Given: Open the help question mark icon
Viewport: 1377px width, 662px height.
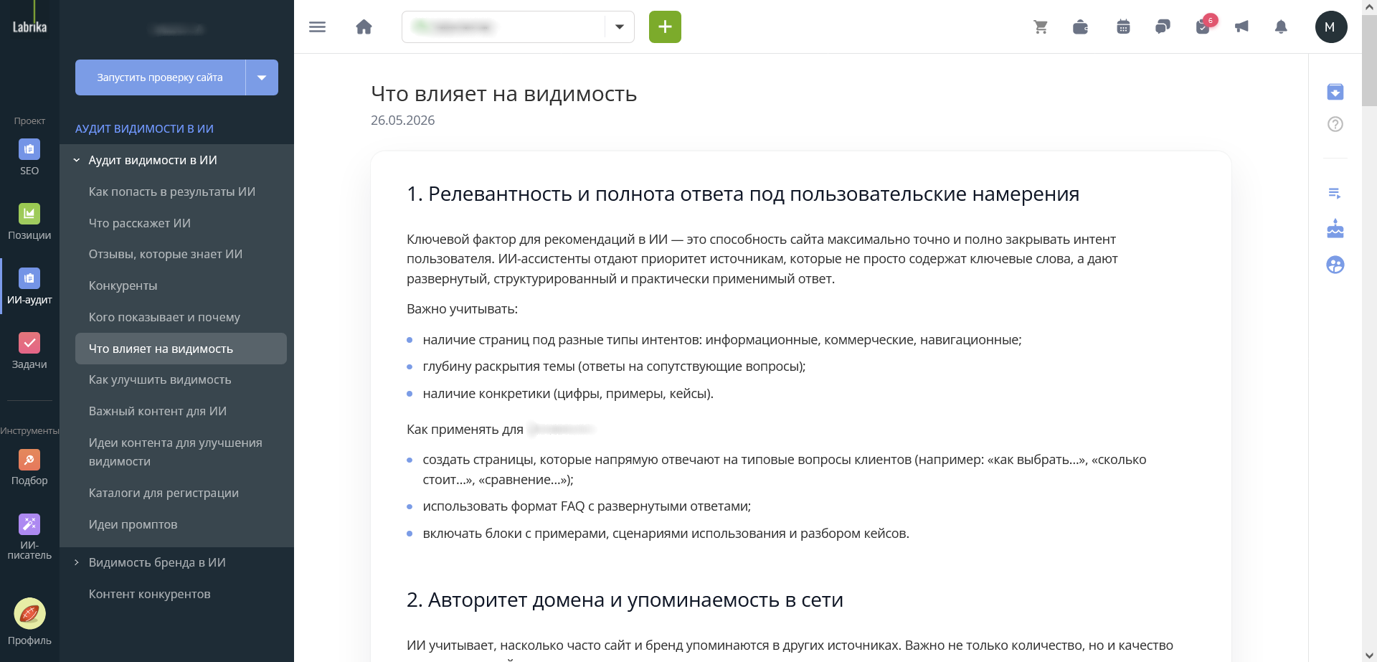Looking at the screenshot, I should pyautogui.click(x=1335, y=124).
